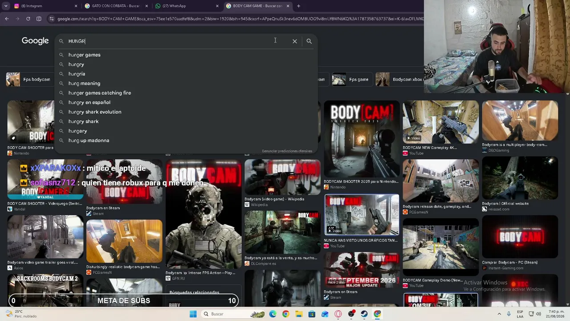Open "Disturbingly realistic bodycam game" image
Image resolution: width=570 pixels, height=321 pixels.
coord(124,241)
